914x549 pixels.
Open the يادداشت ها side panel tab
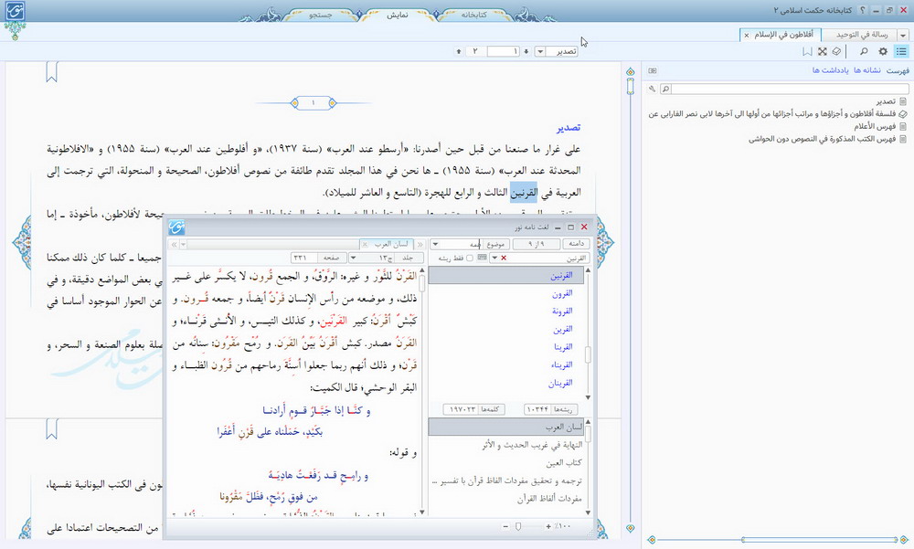pyautogui.click(x=831, y=70)
